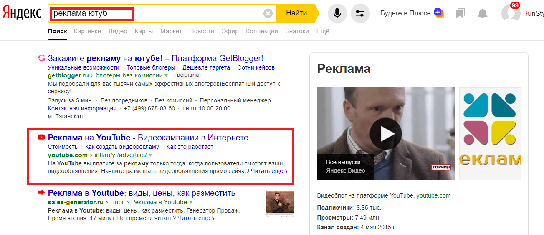The image size is (544, 235).
Task: Open 'Стоимость' sitelink under YouTube result
Action: tap(63, 147)
